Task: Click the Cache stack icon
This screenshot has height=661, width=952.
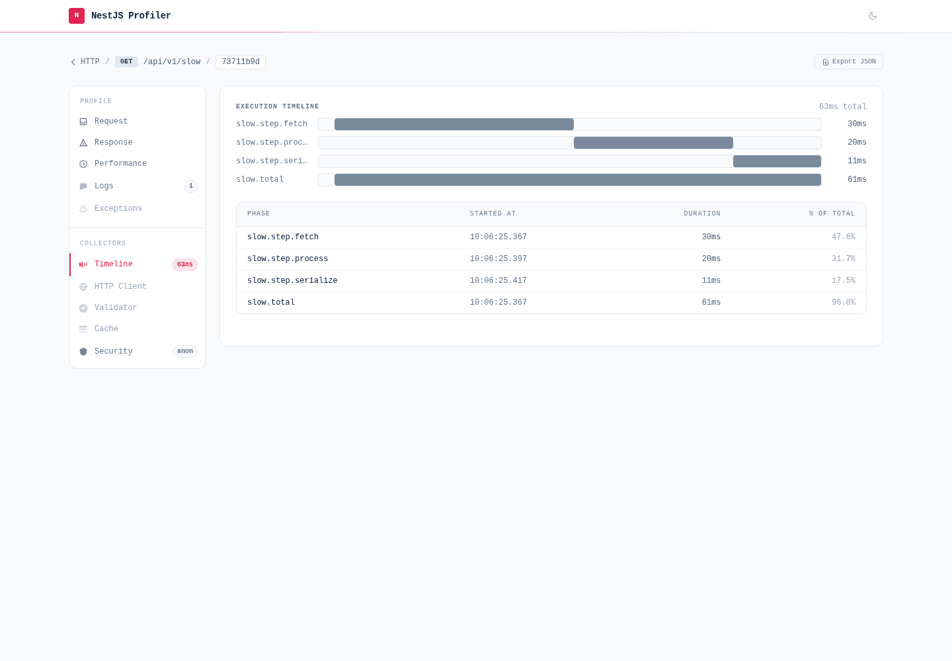Action: (83, 329)
